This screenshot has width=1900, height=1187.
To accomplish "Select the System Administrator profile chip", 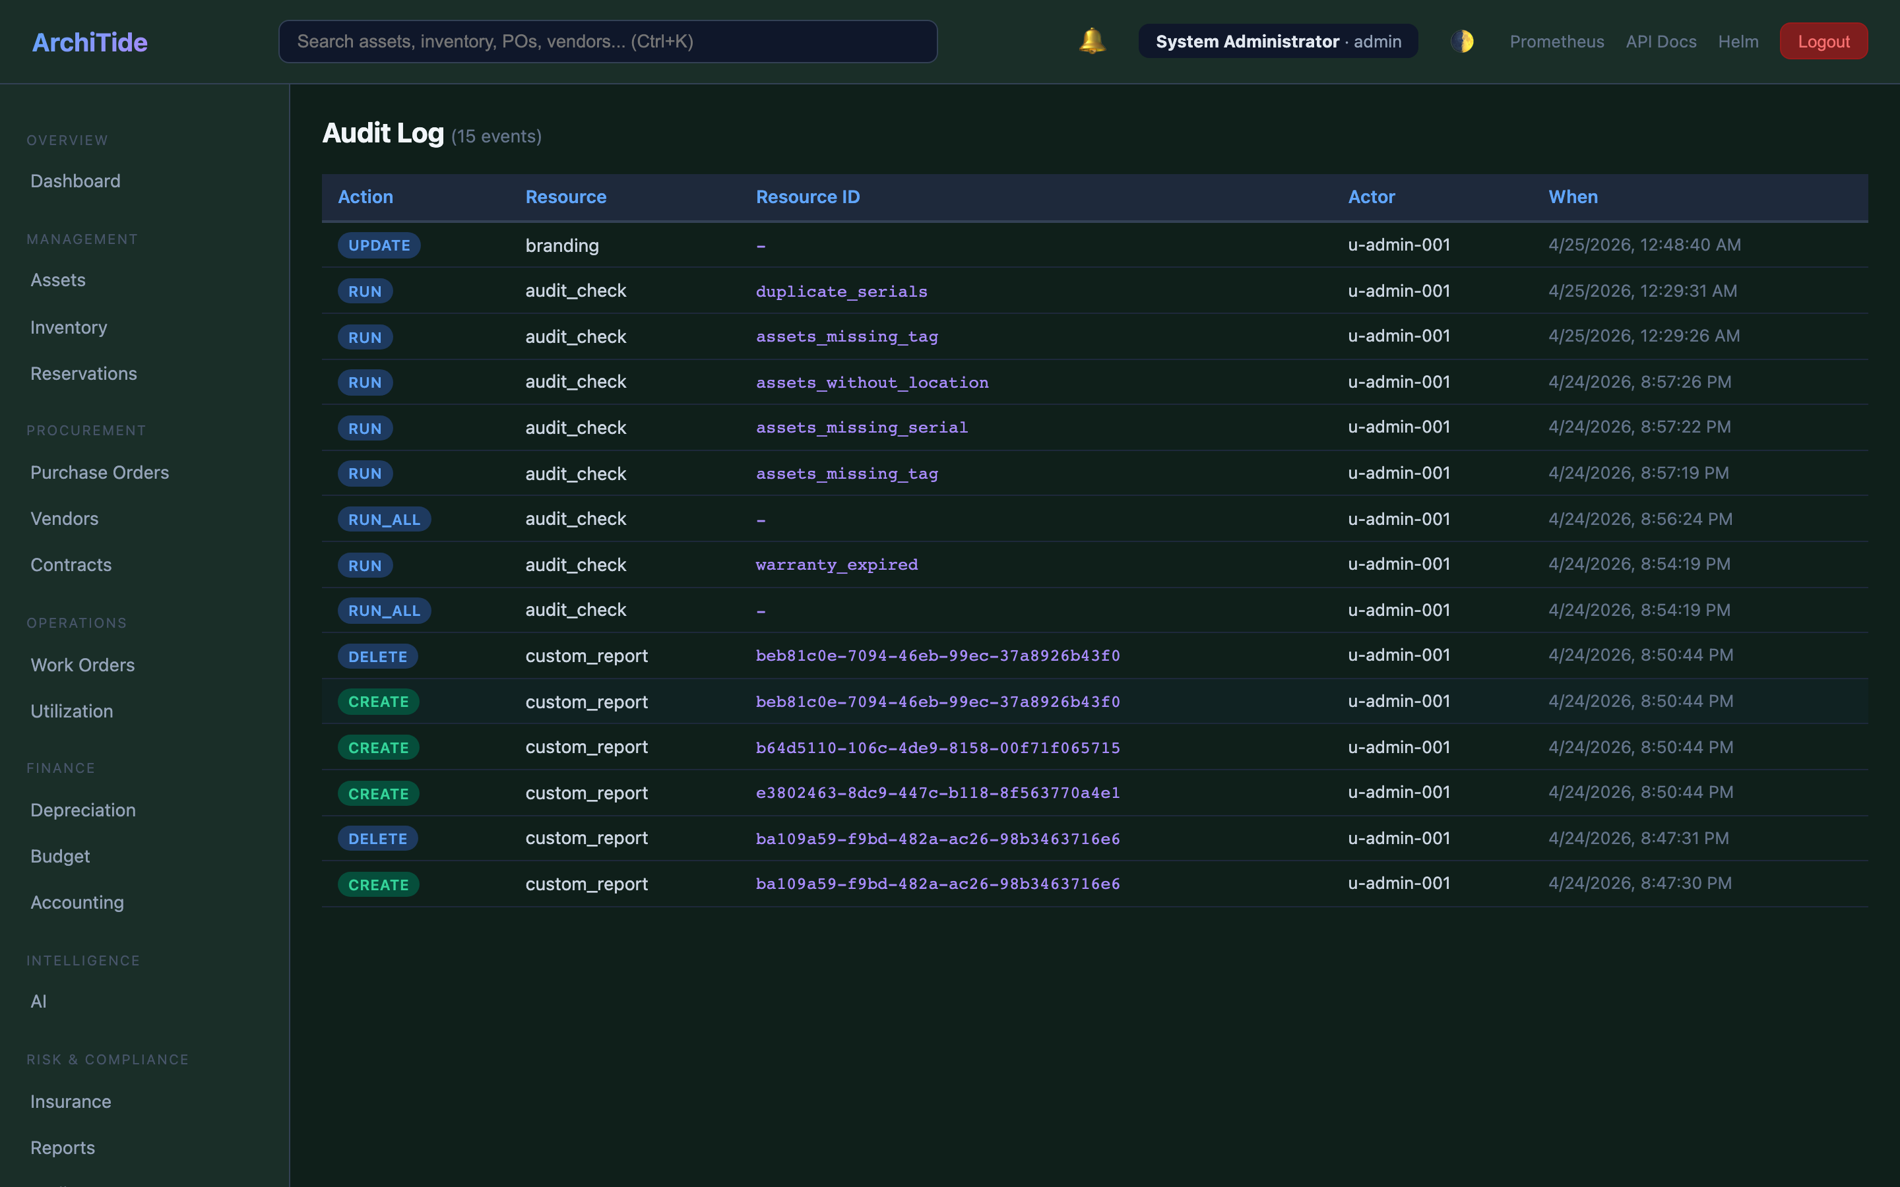I will (x=1277, y=41).
